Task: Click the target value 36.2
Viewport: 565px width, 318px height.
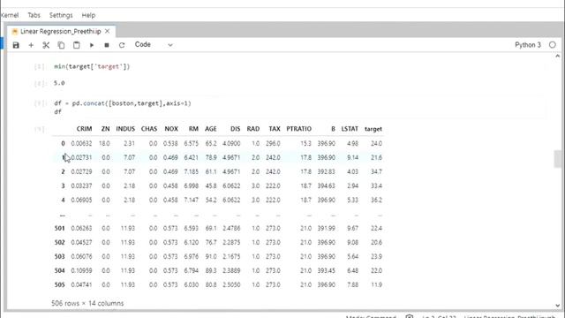Action: (376, 200)
